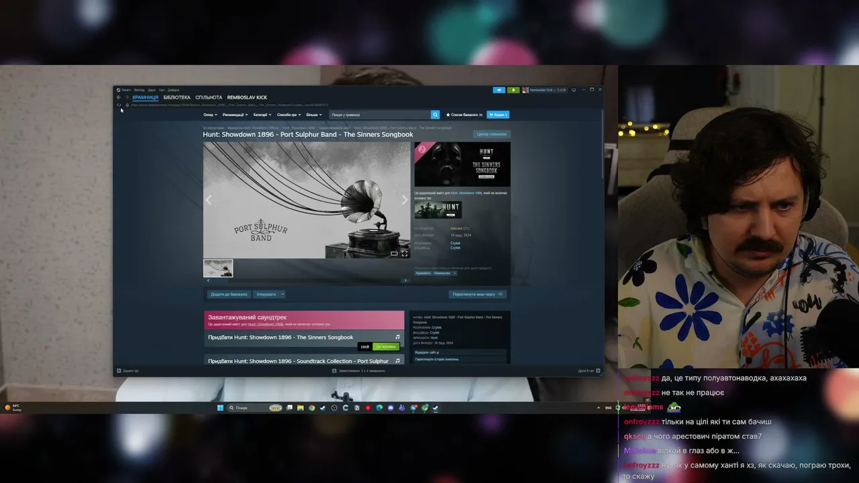Screen dimensions: 859x483
Task: Click Додати до бажаного button
Action: click(x=230, y=294)
